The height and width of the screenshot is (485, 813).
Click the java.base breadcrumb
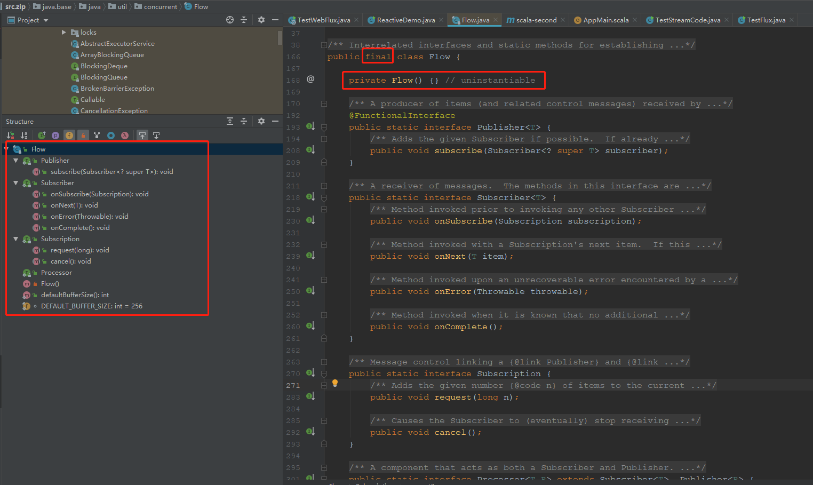click(52, 6)
